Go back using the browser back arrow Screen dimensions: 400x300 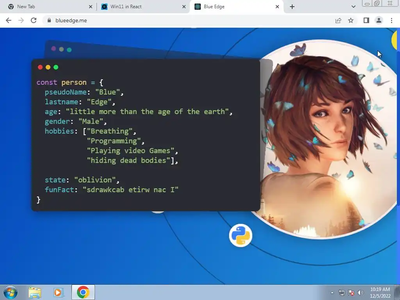point(9,20)
